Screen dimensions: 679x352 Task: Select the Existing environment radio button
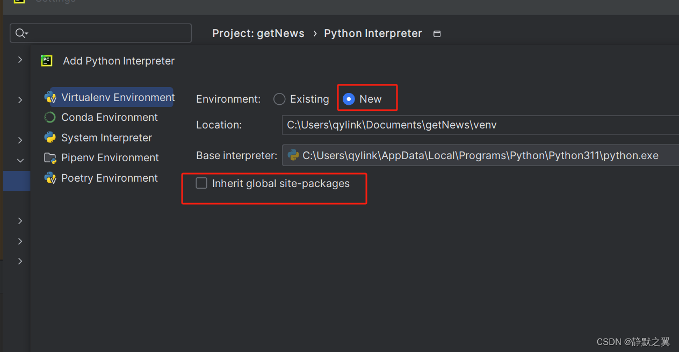click(279, 99)
